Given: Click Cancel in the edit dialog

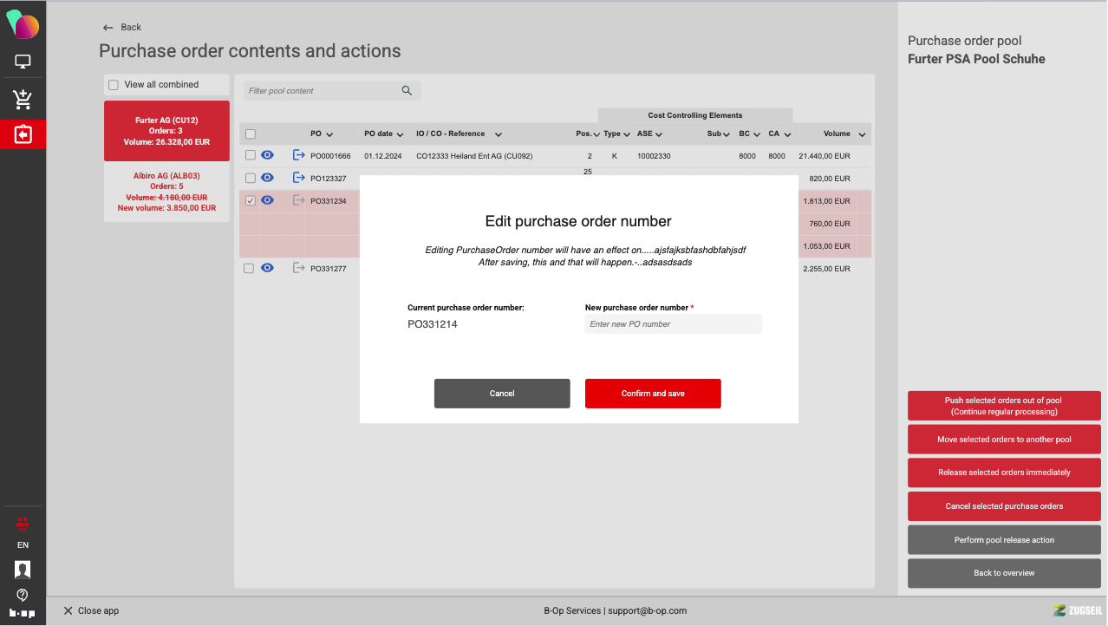Looking at the screenshot, I should (x=502, y=394).
